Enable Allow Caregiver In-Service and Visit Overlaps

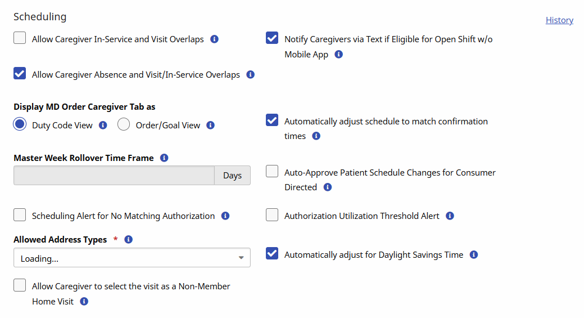pos(20,38)
